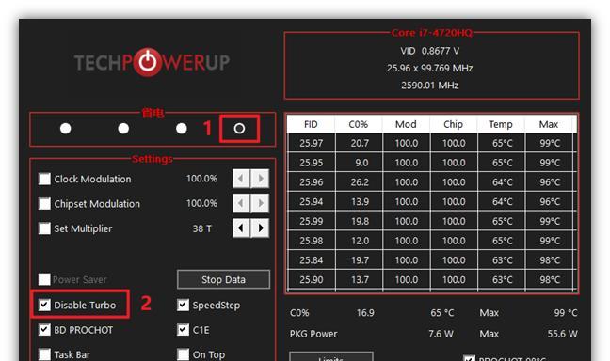The width and height of the screenshot is (610, 361).
Task: Enable the Clock Modulation checkbox
Action: 45,180
